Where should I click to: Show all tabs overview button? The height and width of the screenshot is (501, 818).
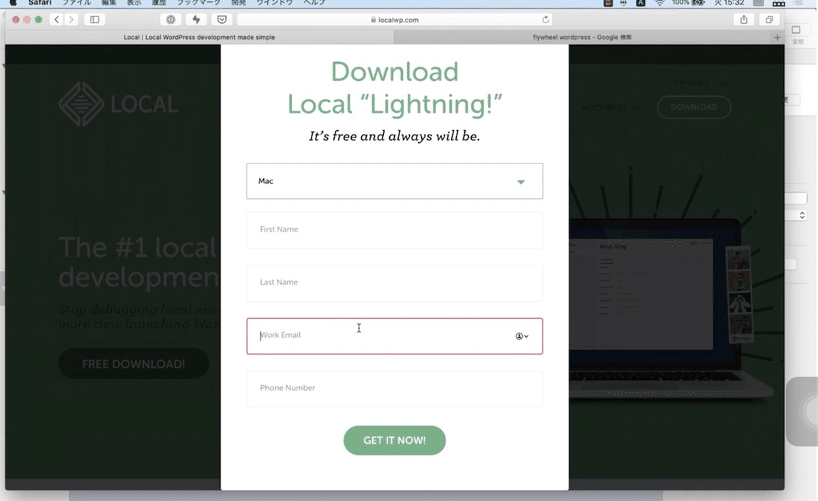click(x=770, y=20)
